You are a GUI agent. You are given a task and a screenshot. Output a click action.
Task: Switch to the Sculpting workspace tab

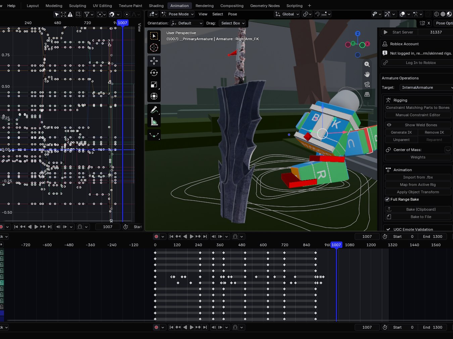point(78,6)
